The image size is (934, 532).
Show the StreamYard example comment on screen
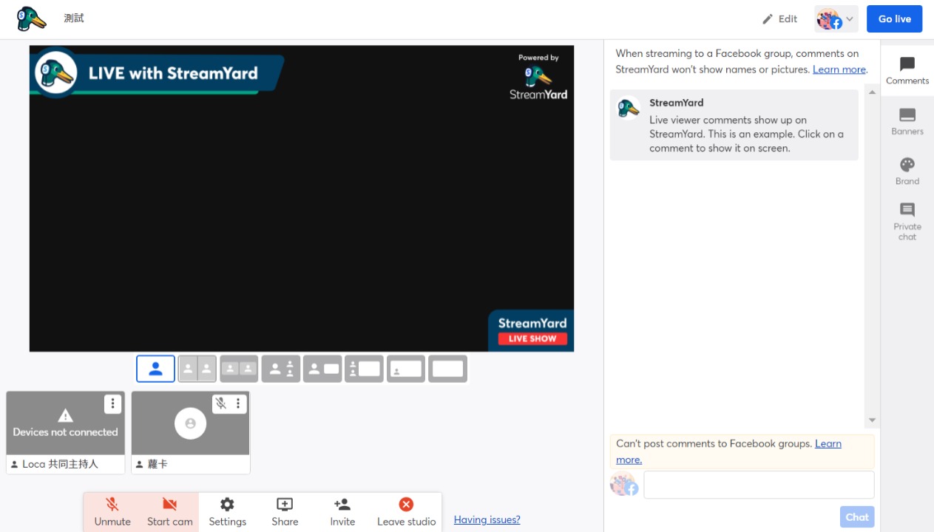pos(734,125)
